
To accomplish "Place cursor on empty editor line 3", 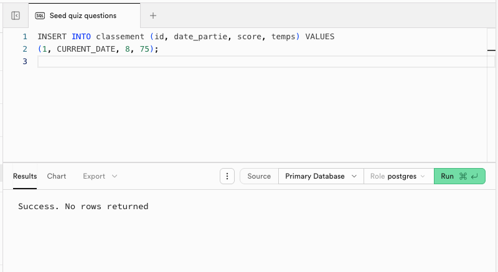I will click(249, 61).
